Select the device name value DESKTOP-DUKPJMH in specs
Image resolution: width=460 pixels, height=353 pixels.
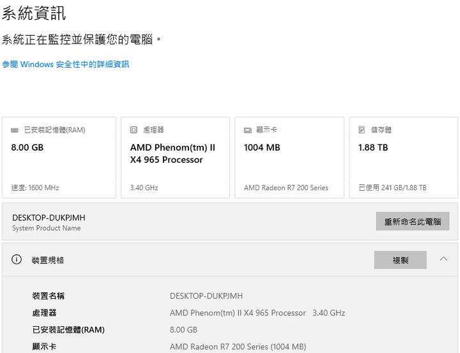[x=206, y=296]
